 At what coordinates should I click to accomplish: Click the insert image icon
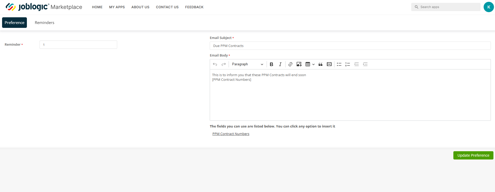299,64
